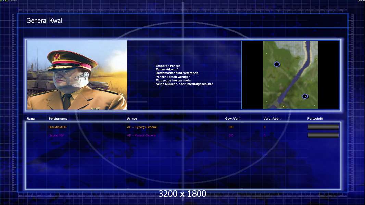Image resolution: width=365 pixels, height=205 pixels.
Task: Click 'Keine Nuklear- oder Infernalgeschütze' text
Action: click(x=184, y=84)
